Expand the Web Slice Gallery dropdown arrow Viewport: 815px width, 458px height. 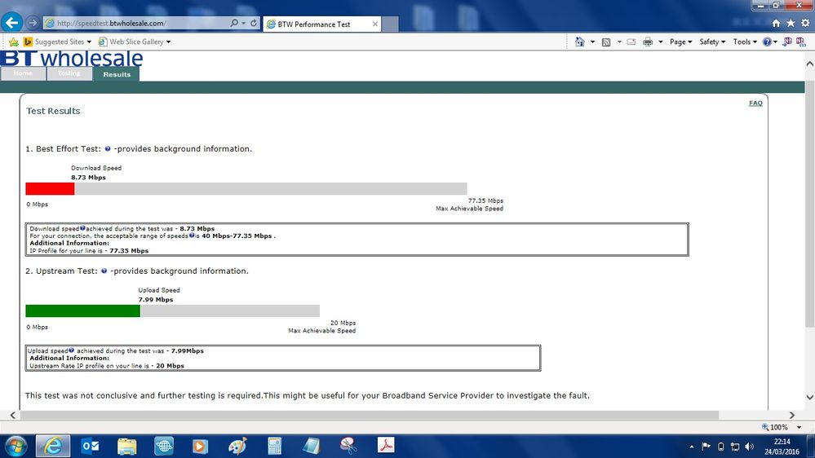[168, 42]
